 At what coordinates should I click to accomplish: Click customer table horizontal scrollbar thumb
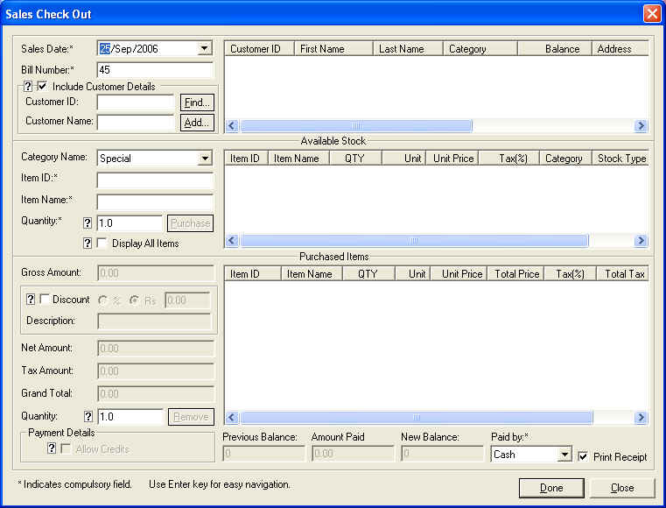click(x=356, y=126)
